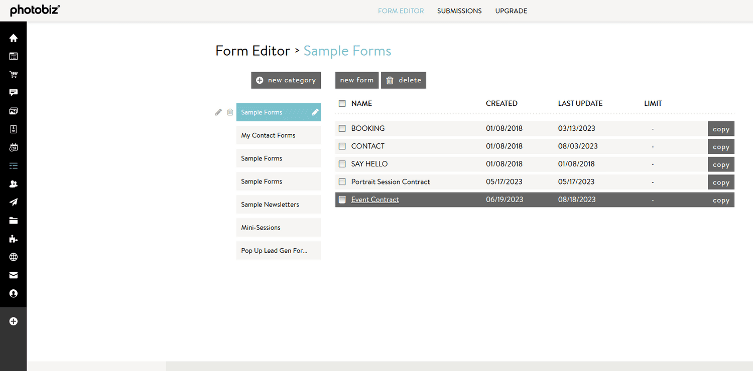Click the 03/13/2023 date in BOOKING row

(x=577, y=128)
